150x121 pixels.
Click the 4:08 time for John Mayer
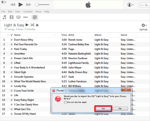(x=64, y=67)
